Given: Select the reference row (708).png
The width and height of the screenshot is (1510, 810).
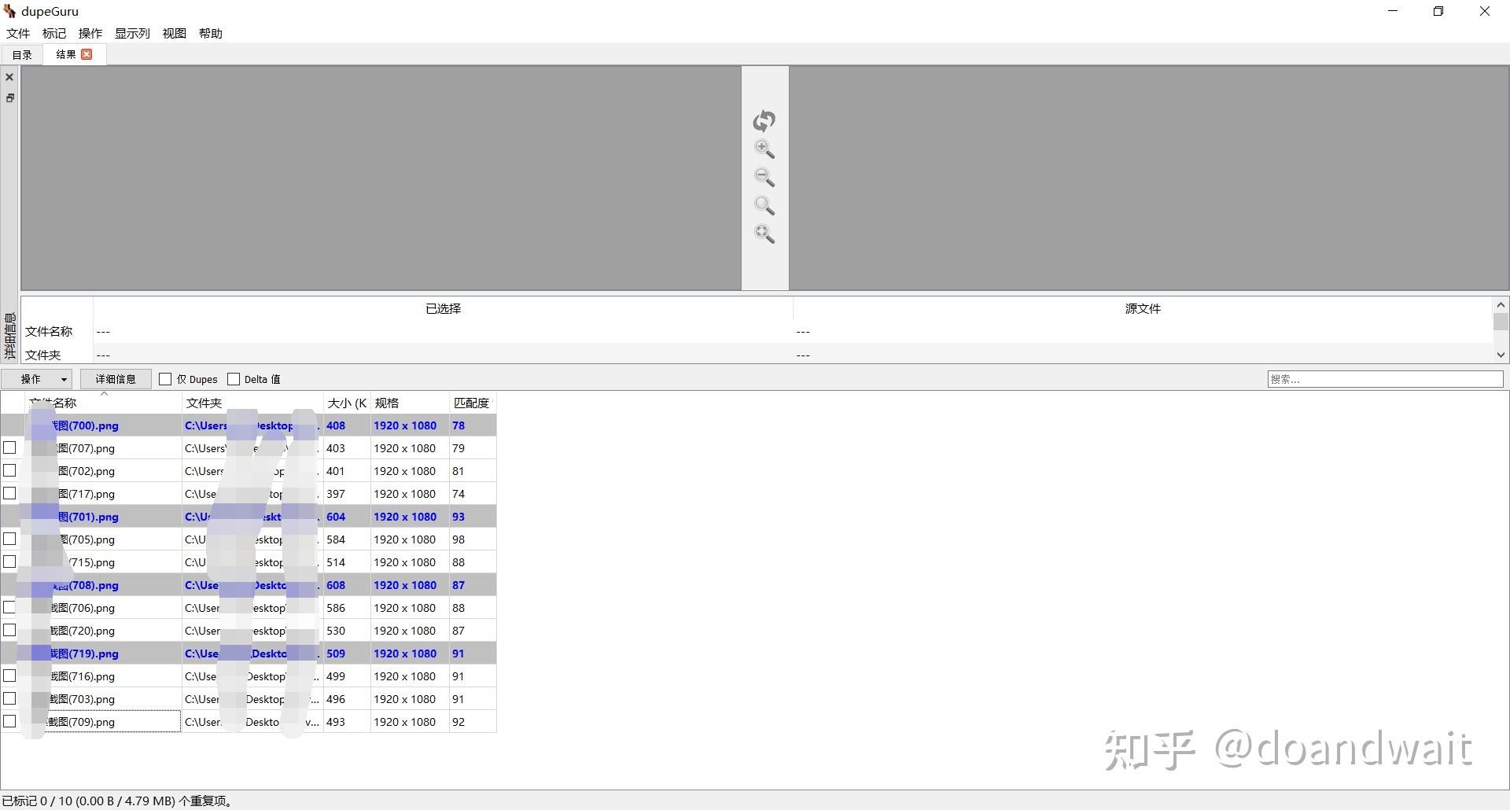Looking at the screenshot, I should 249,585.
